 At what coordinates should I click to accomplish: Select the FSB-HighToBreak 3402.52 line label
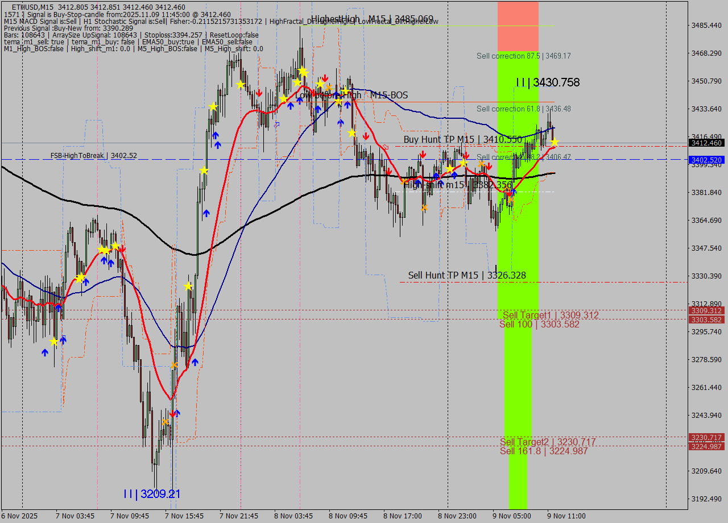[x=93, y=155]
